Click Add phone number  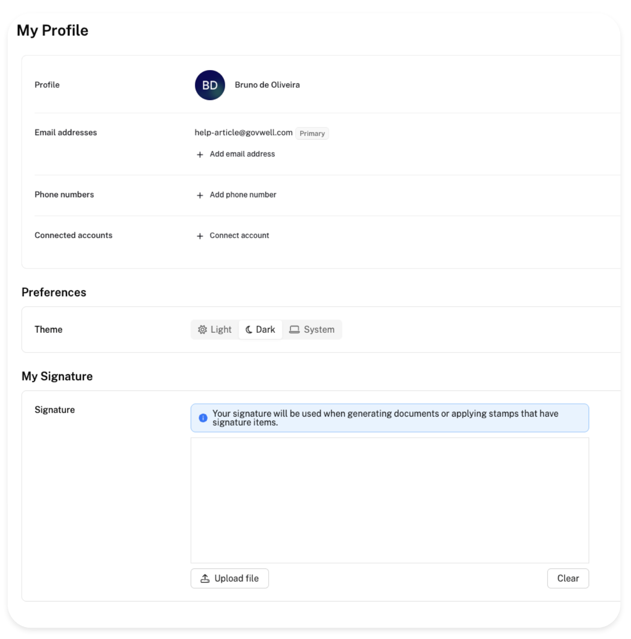click(x=243, y=195)
